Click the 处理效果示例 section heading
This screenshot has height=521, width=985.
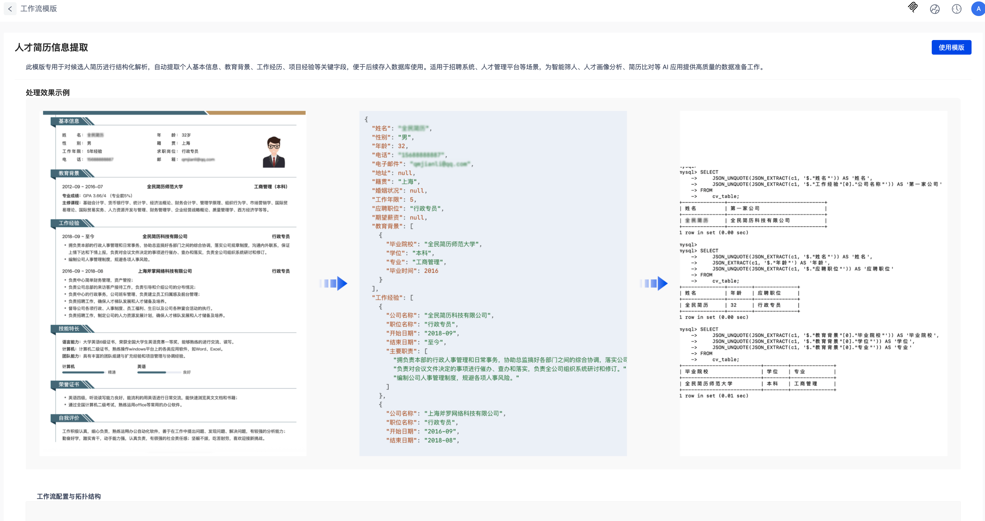[48, 93]
